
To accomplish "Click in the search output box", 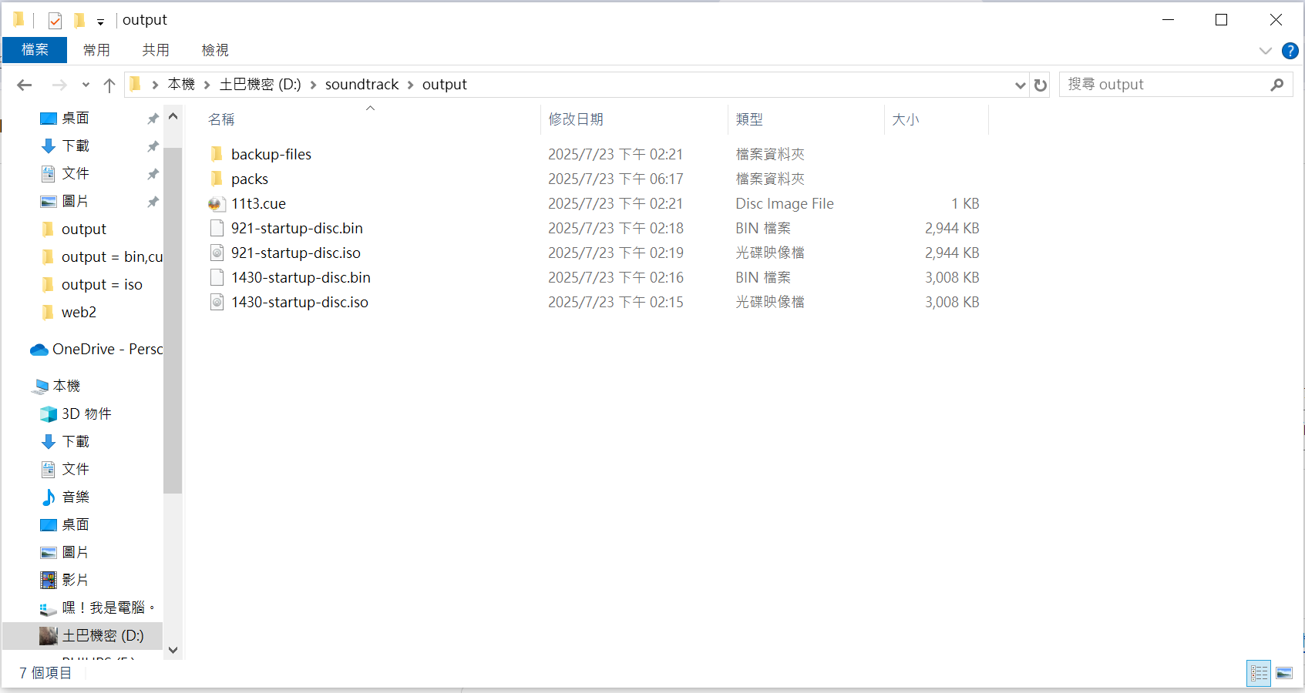I will (x=1164, y=85).
